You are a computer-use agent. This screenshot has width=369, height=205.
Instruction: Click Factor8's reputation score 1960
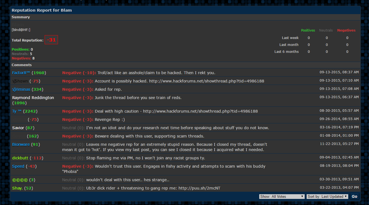point(39,73)
